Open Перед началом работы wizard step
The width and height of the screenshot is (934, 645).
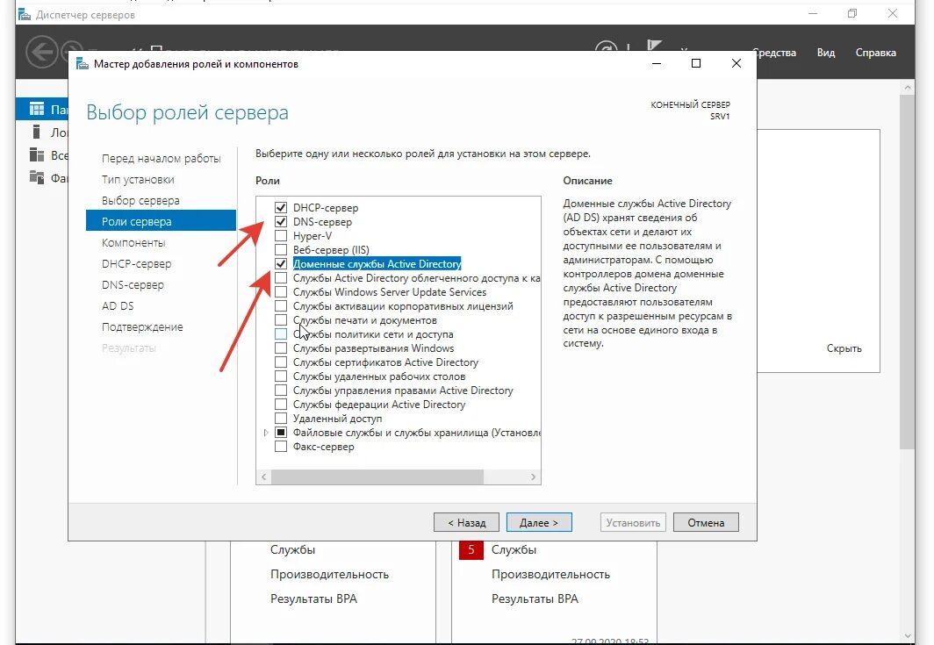coord(161,159)
